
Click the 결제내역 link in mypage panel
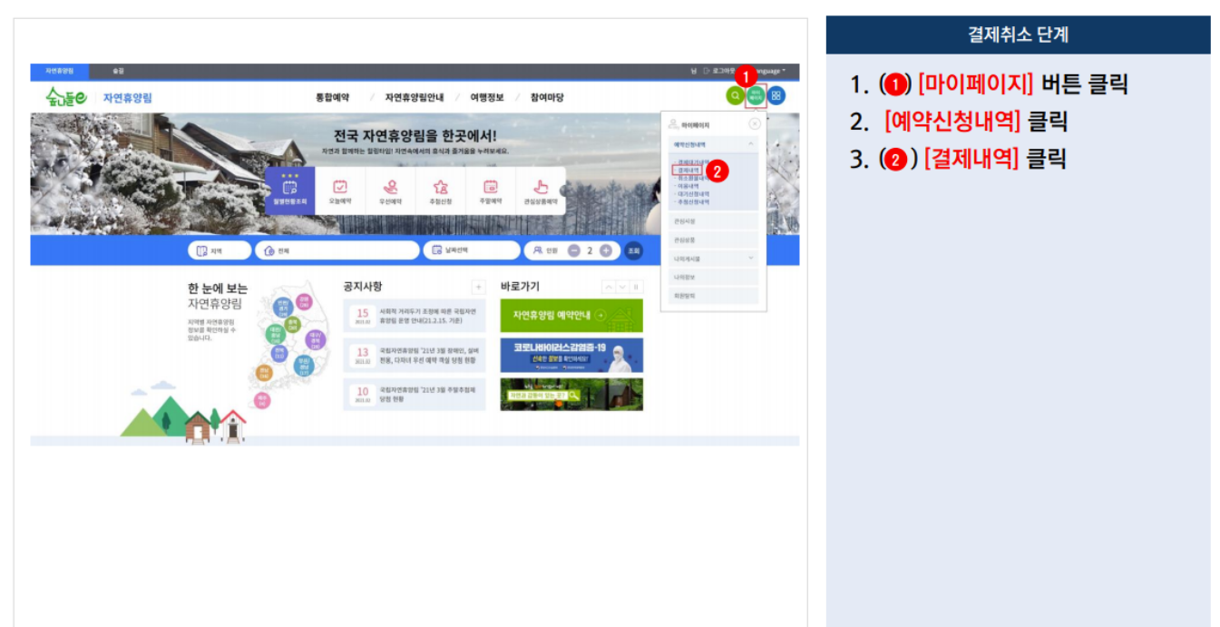pos(687,170)
